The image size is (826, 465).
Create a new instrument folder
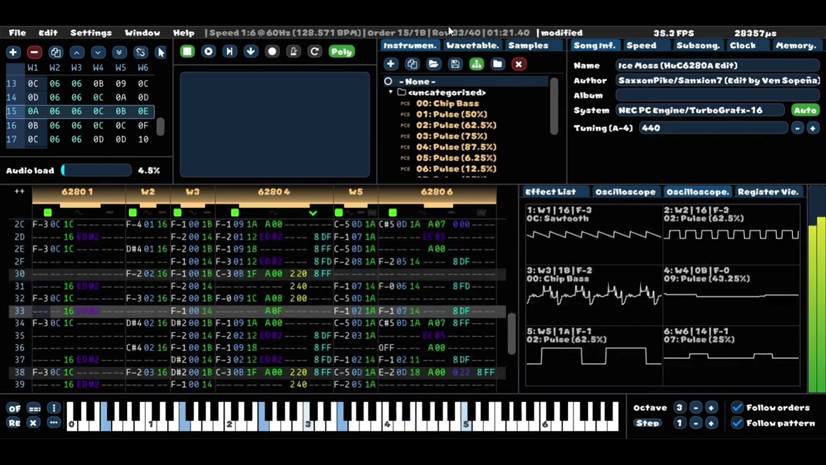498,64
